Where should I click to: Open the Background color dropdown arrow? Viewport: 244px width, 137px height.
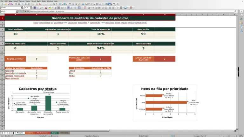pos(52,8)
